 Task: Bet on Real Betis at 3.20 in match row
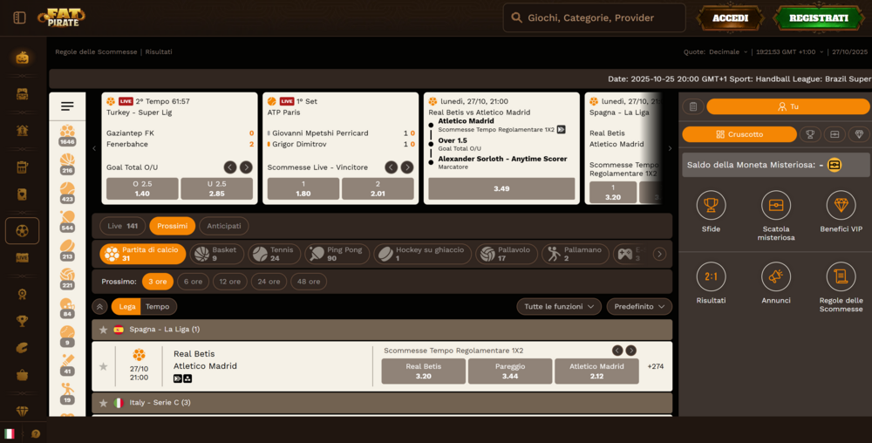coord(423,371)
